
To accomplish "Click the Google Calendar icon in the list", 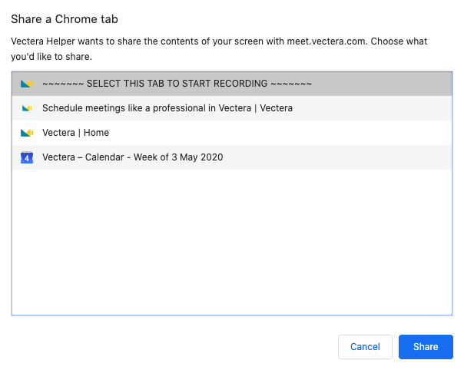I will point(27,157).
